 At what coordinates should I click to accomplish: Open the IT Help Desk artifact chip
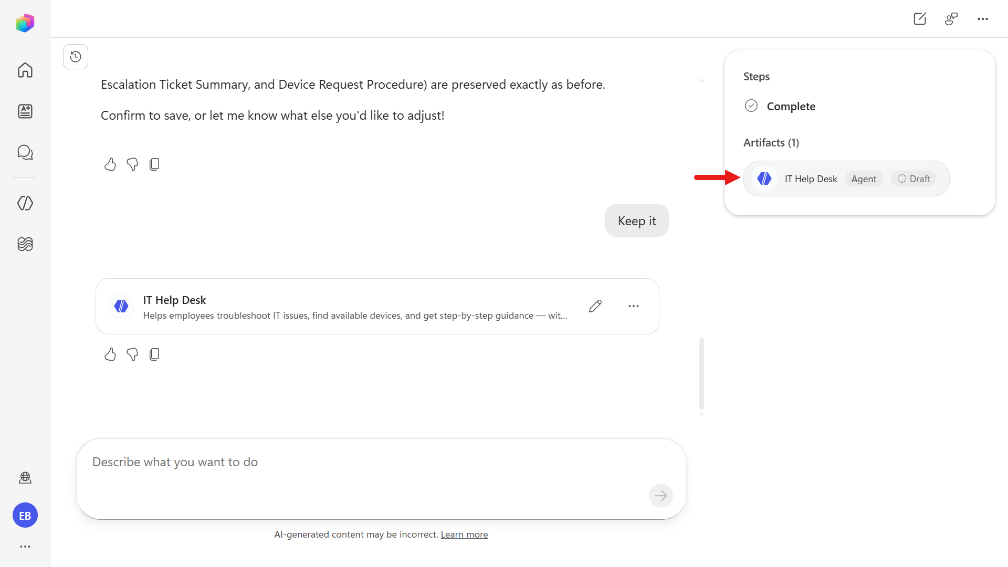click(x=846, y=178)
